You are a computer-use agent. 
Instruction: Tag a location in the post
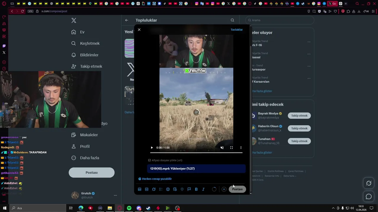182,189
